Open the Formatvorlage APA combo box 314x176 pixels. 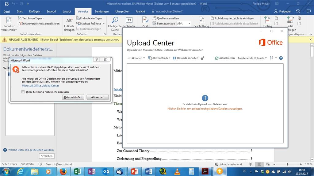click(x=184, y=24)
